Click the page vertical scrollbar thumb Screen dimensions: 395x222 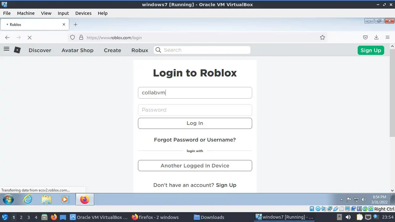[393, 92]
